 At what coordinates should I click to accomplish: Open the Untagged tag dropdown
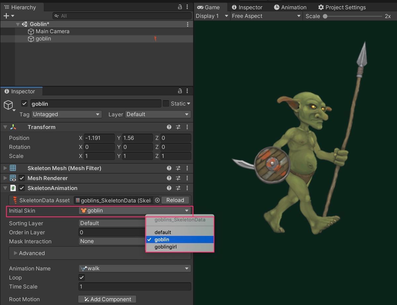pyautogui.click(x=66, y=114)
